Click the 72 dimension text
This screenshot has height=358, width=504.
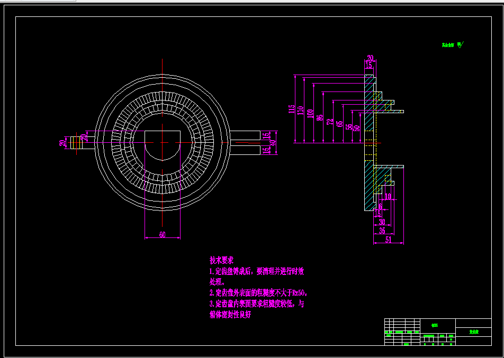[x=330, y=122]
